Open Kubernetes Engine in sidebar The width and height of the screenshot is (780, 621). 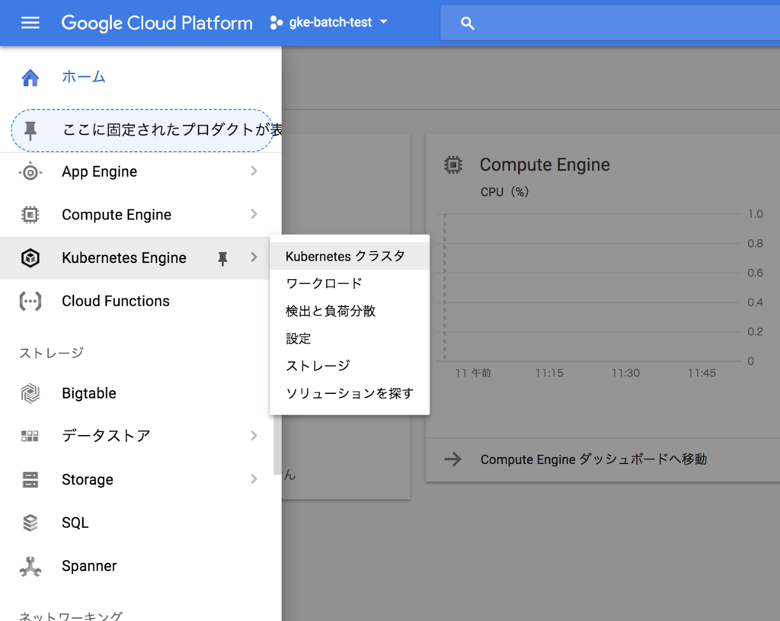(x=124, y=258)
